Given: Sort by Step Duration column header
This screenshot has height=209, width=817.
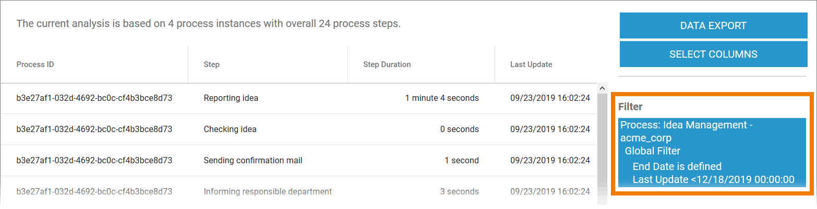Looking at the screenshot, I should [x=387, y=64].
